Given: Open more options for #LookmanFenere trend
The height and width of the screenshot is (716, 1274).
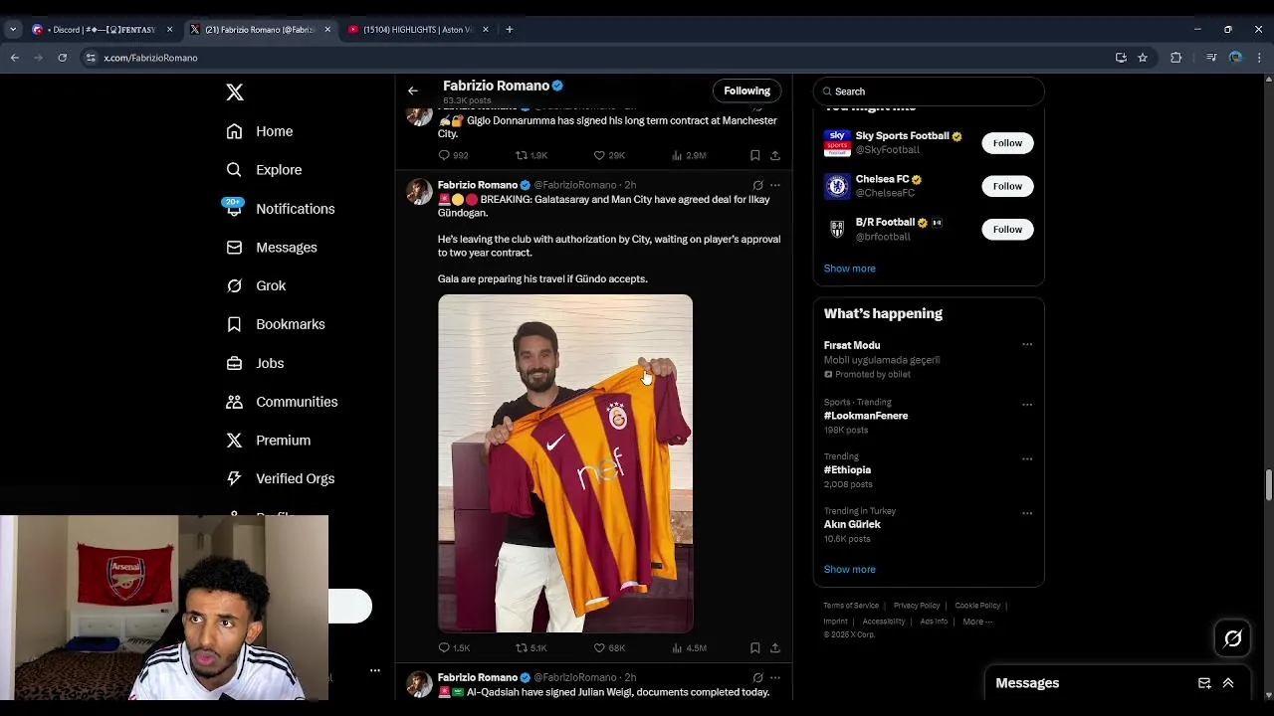Looking at the screenshot, I should coord(1027,405).
